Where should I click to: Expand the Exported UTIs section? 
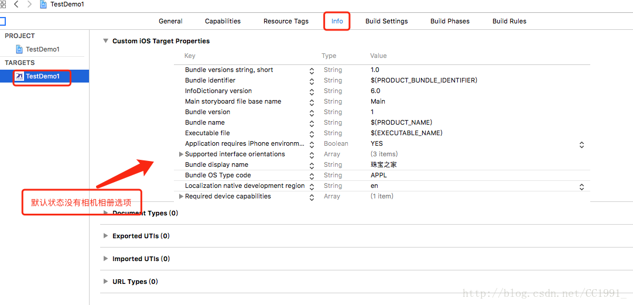tap(106, 235)
